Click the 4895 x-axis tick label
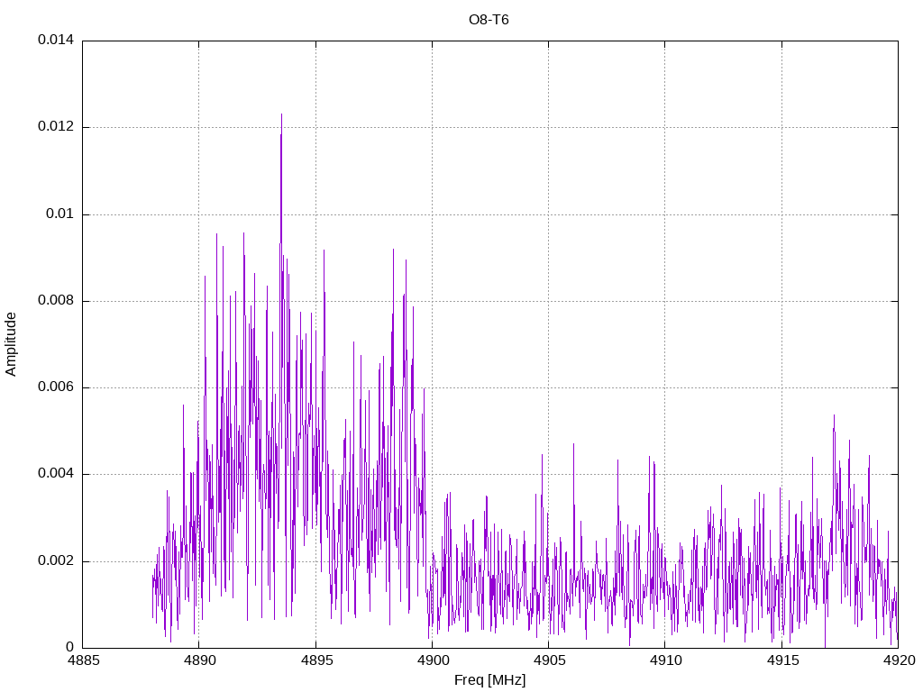The height and width of the screenshot is (692, 923). [x=315, y=661]
